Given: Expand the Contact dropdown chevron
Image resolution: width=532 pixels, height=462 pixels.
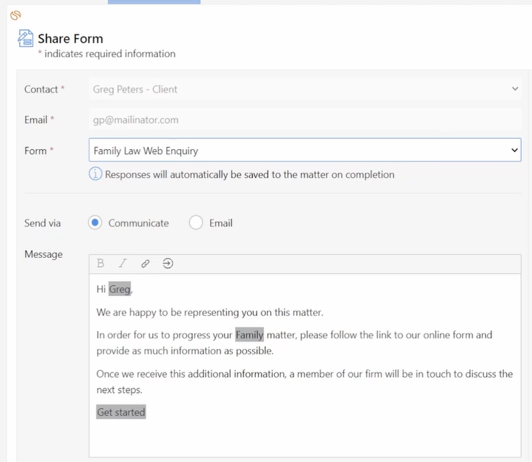Looking at the screenshot, I should pos(514,89).
